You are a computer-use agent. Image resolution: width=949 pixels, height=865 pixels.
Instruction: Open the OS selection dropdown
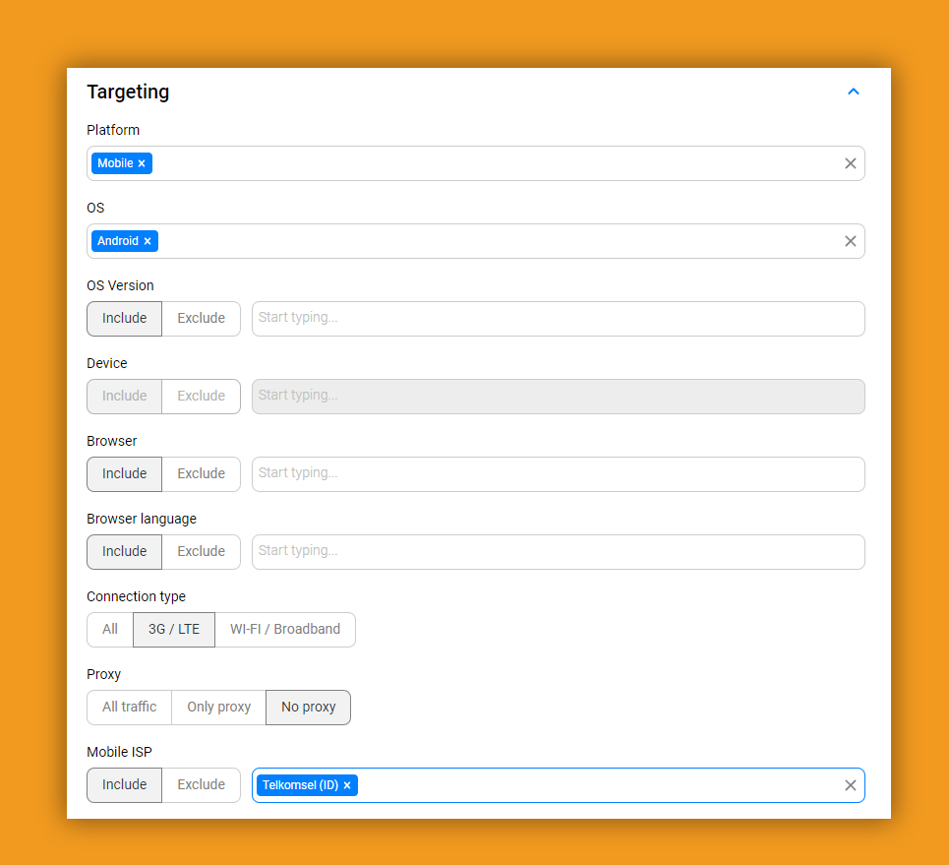tap(492, 241)
